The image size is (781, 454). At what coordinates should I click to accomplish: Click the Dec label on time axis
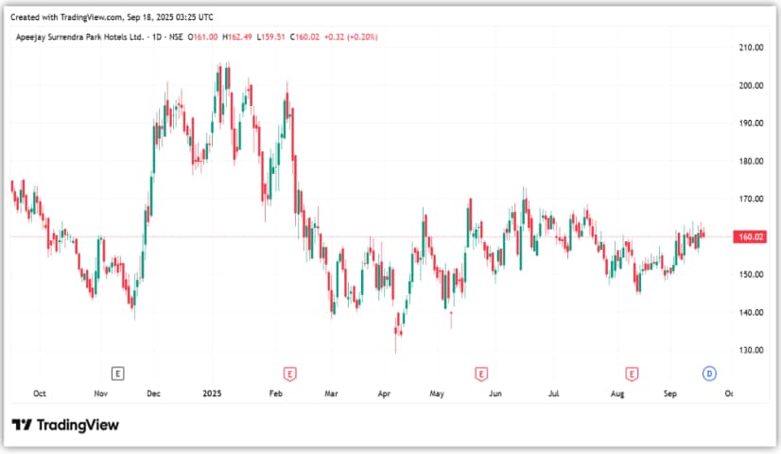[x=154, y=392]
